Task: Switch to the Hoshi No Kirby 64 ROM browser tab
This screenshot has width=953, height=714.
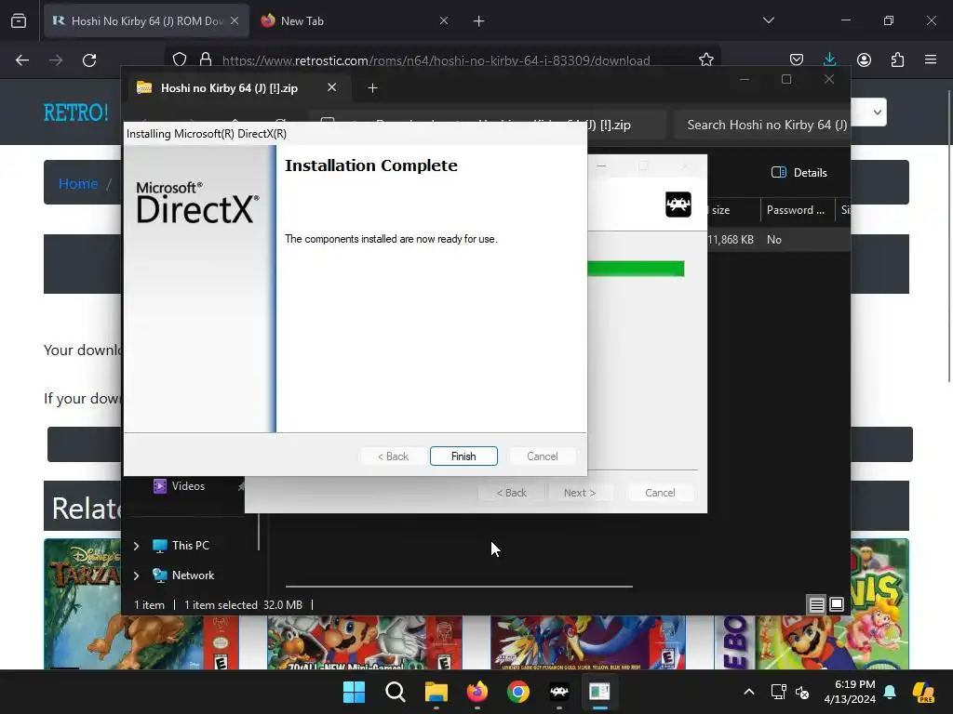Action: (146, 21)
